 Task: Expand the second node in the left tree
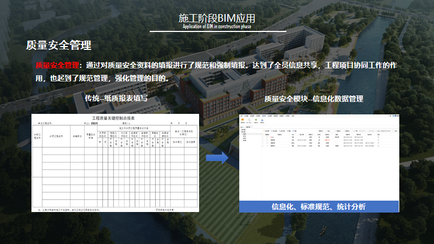click(x=240, y=132)
